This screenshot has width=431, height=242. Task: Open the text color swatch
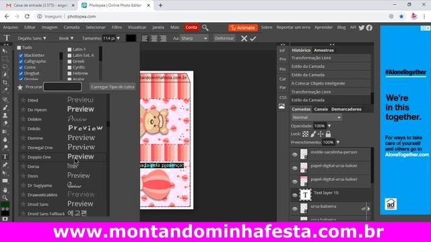point(131,38)
